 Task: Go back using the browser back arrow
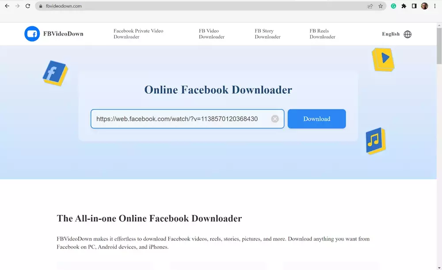click(7, 6)
